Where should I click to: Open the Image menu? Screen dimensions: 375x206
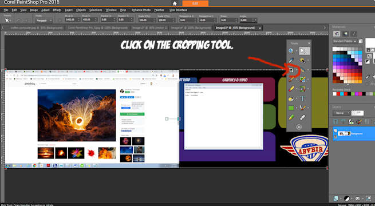tap(34, 10)
